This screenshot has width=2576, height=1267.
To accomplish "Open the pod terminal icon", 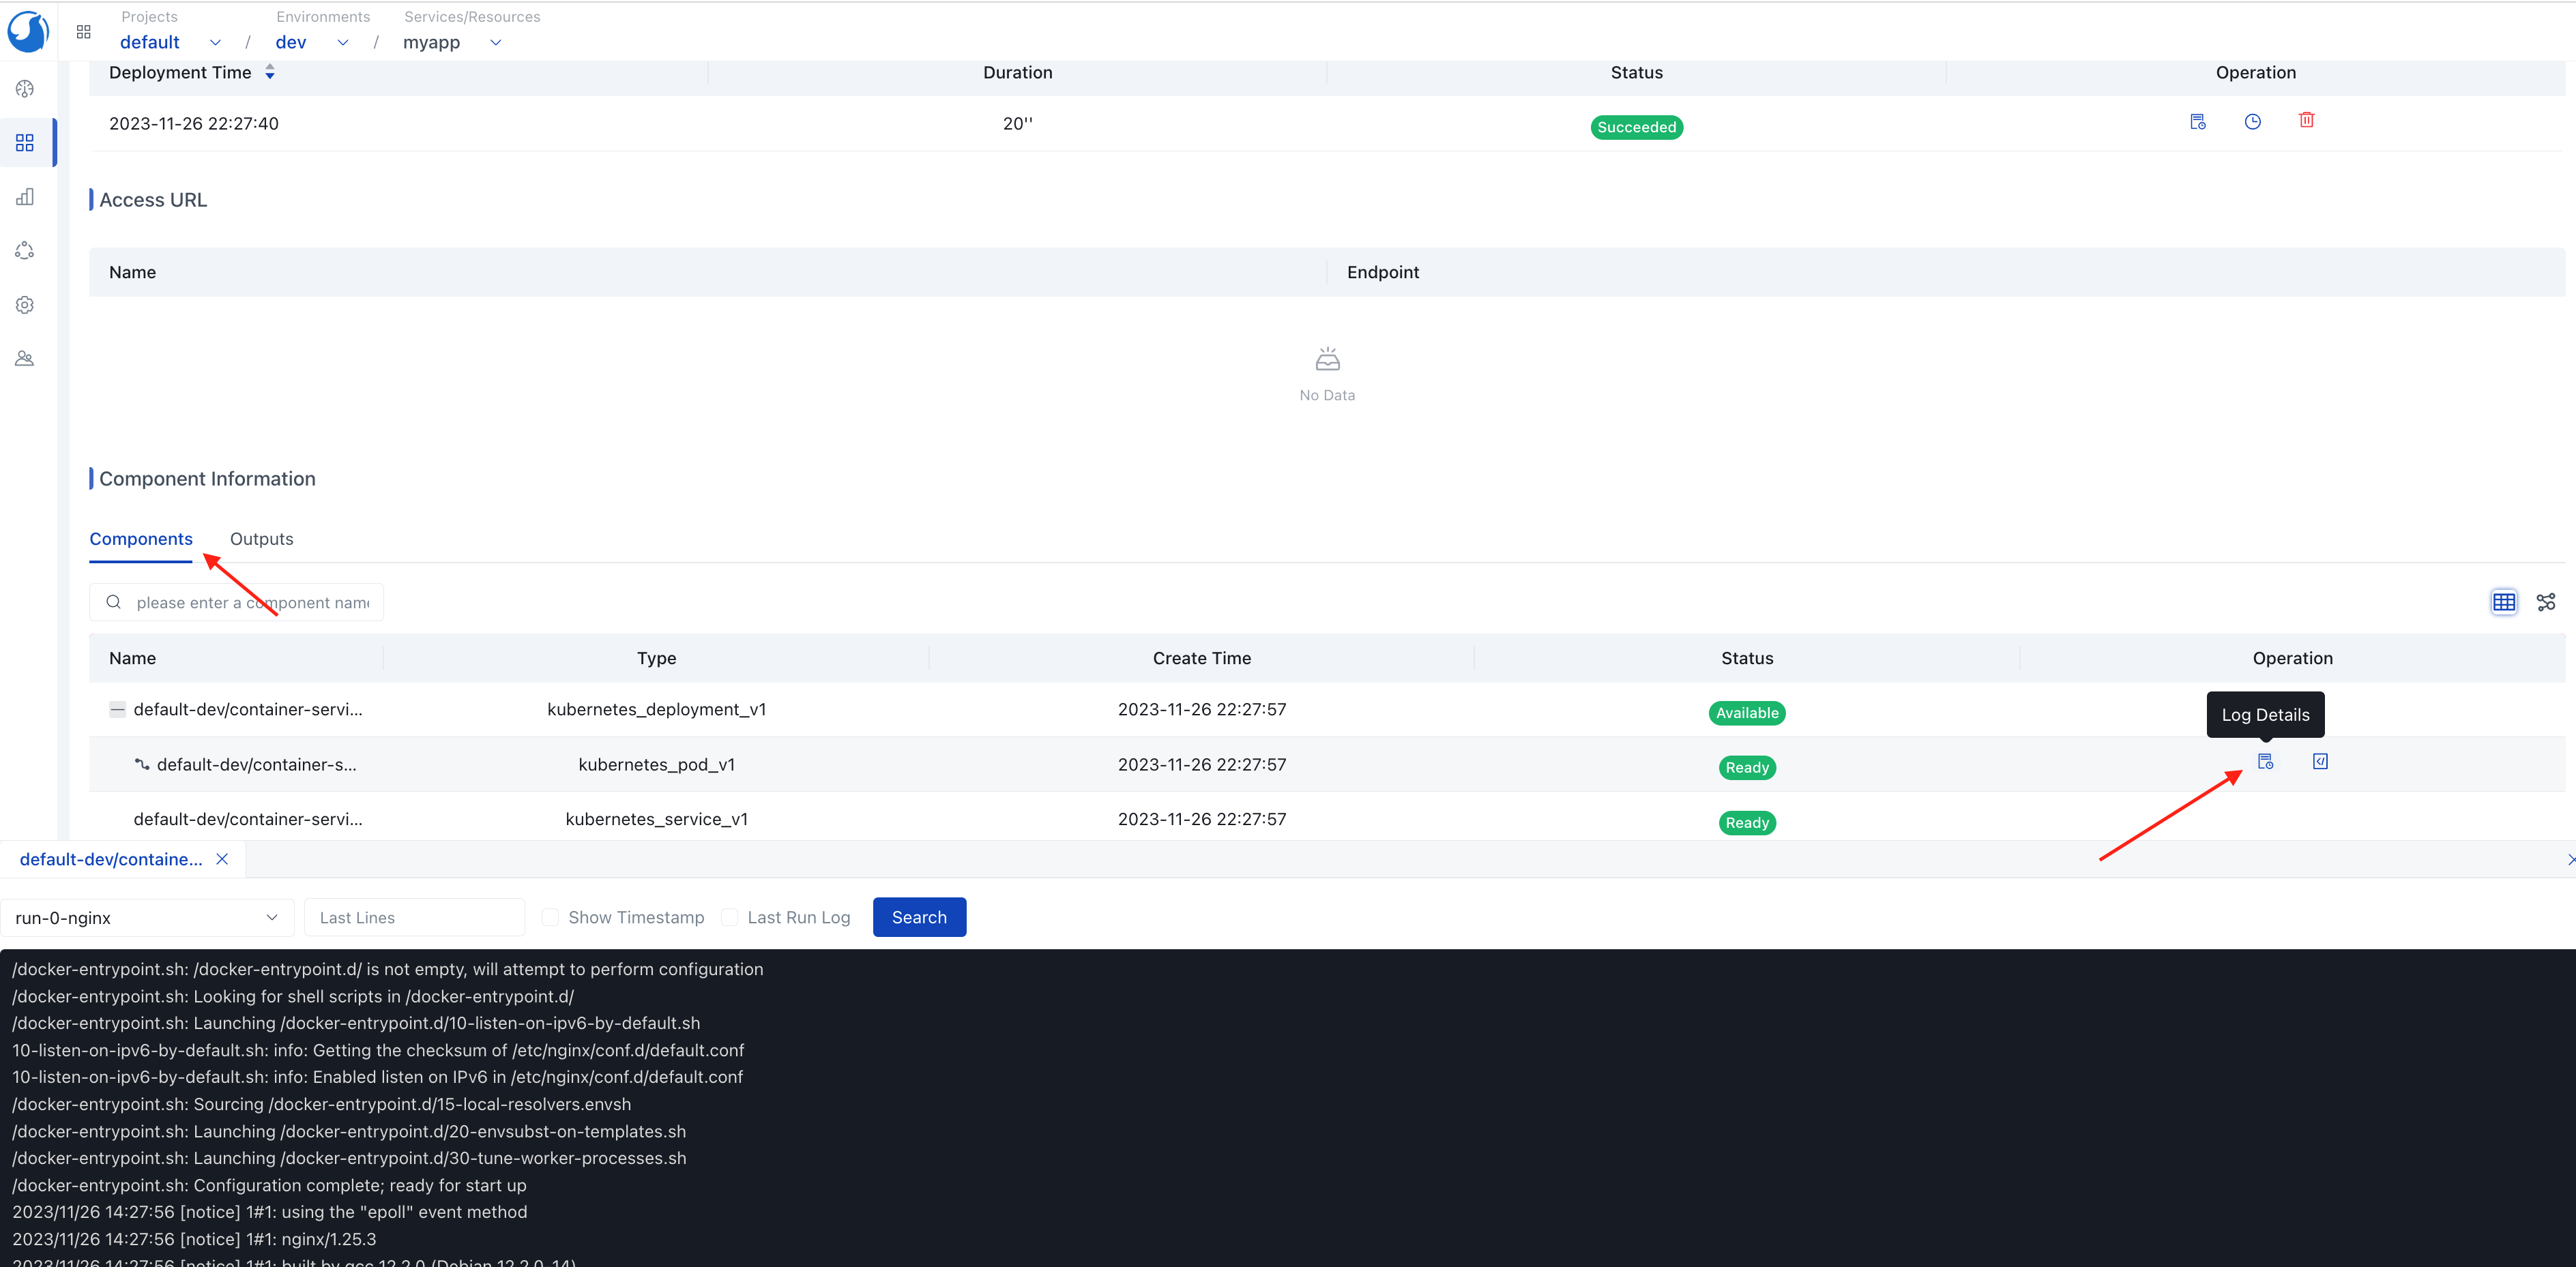I will pos(2320,762).
